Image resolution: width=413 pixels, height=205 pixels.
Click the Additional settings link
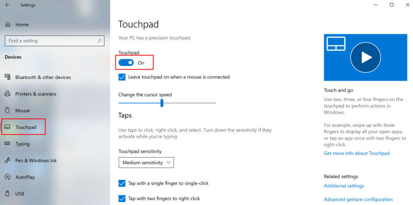click(x=344, y=186)
